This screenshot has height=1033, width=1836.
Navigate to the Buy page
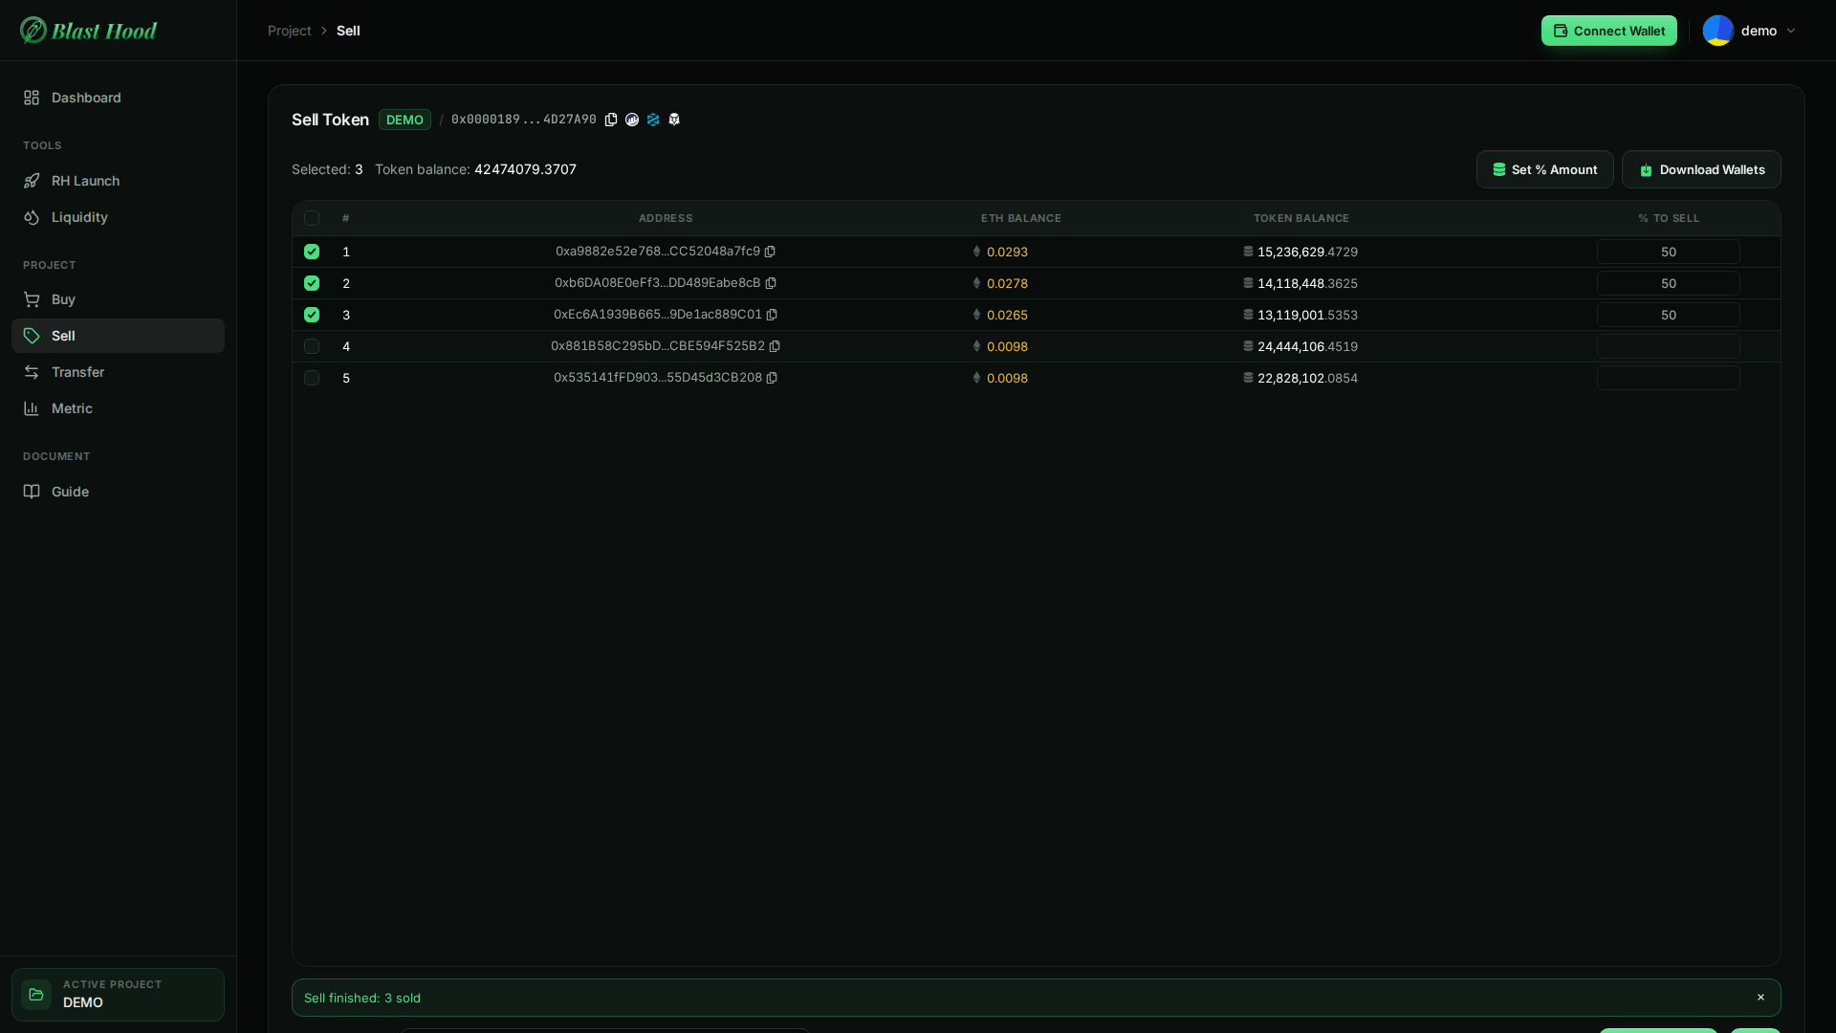point(118,299)
